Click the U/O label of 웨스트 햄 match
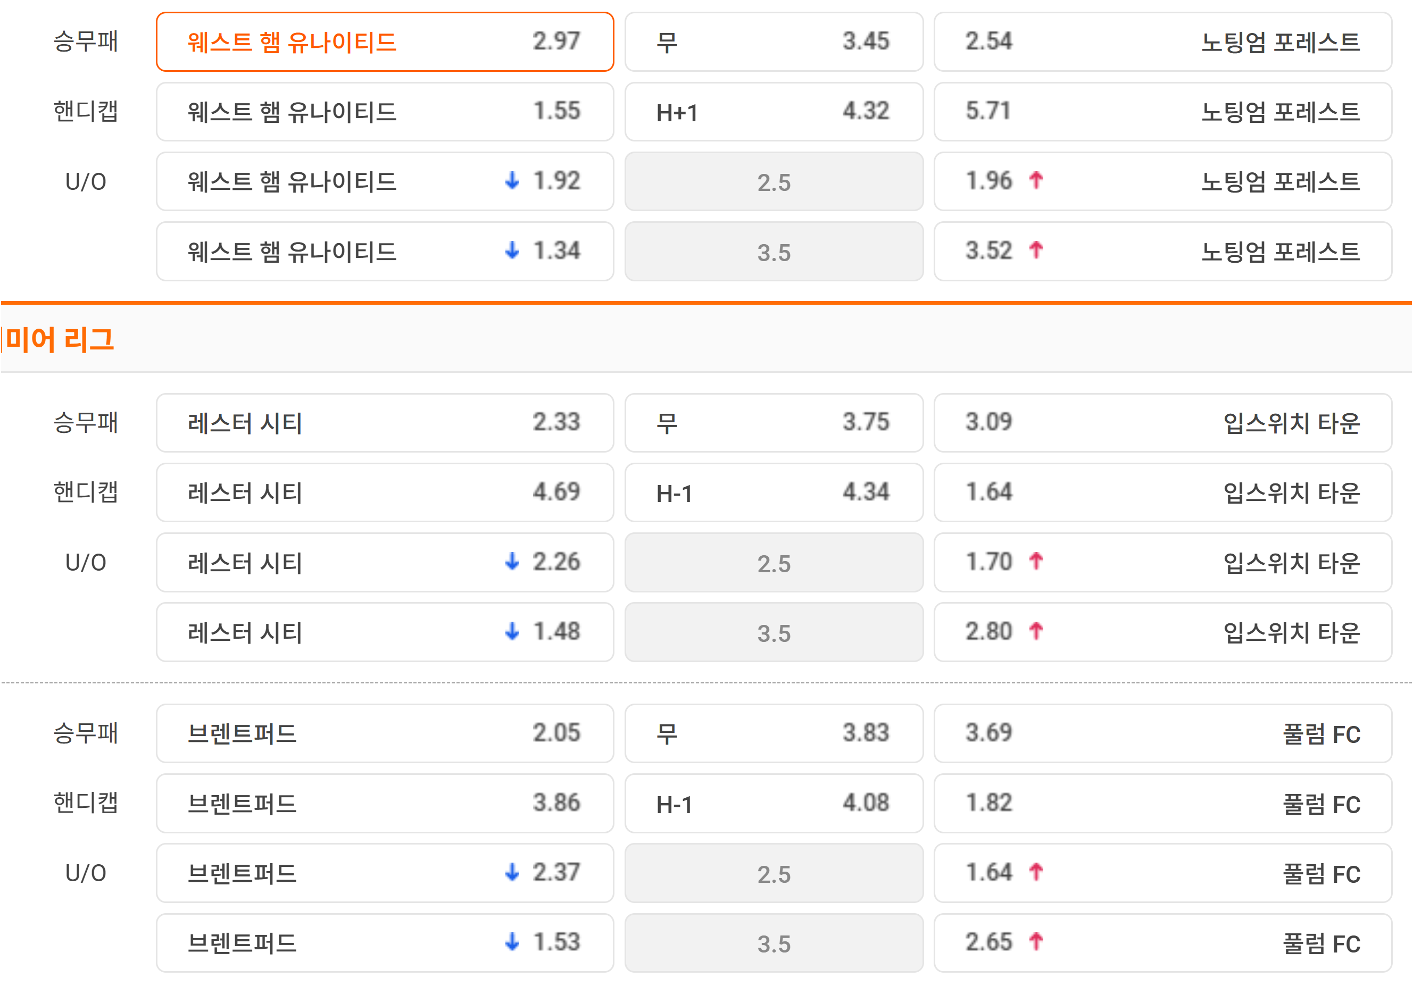The image size is (1413, 986). pyautogui.click(x=86, y=181)
